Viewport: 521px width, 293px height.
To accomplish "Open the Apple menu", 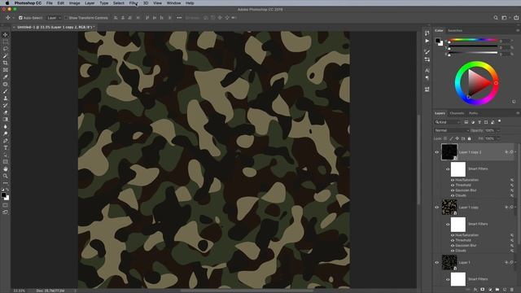I will coord(7,3).
